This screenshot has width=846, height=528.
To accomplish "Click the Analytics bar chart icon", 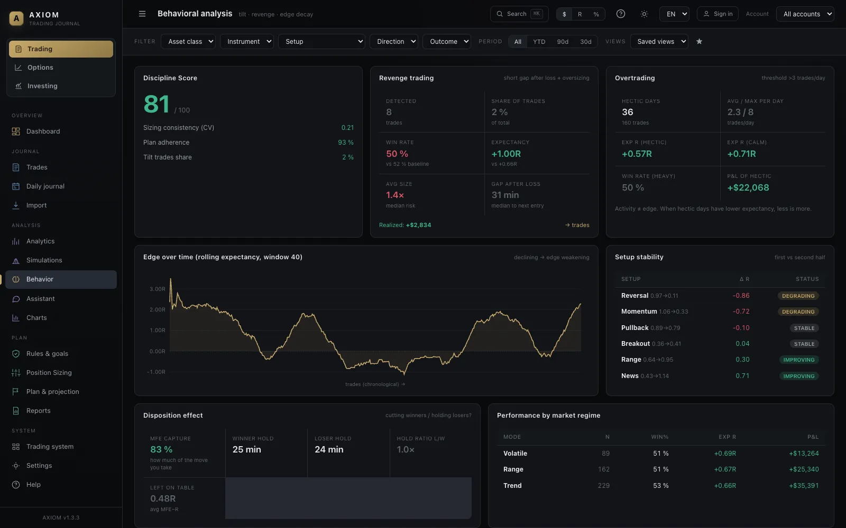I will [x=16, y=241].
